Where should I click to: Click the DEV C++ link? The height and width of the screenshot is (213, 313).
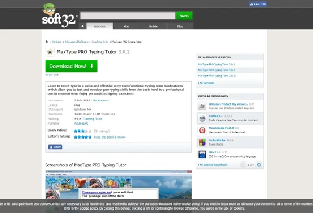click(x=215, y=152)
